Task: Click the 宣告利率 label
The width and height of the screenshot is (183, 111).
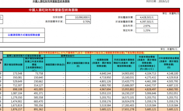Action: click(x=129, y=26)
